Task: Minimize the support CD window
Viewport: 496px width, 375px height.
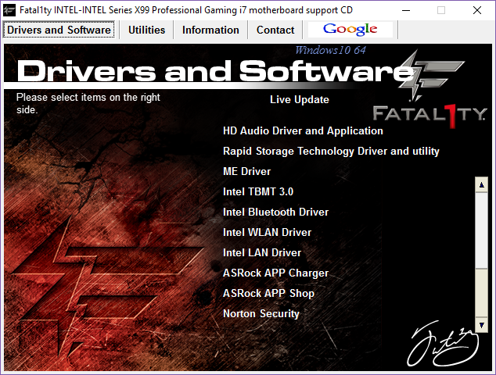Action: coord(406,10)
